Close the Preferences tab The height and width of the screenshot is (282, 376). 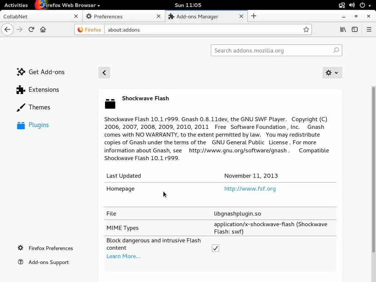(159, 16)
